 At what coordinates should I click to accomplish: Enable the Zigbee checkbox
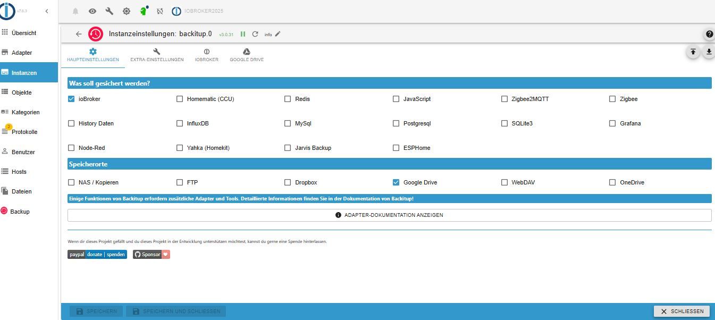click(612, 99)
